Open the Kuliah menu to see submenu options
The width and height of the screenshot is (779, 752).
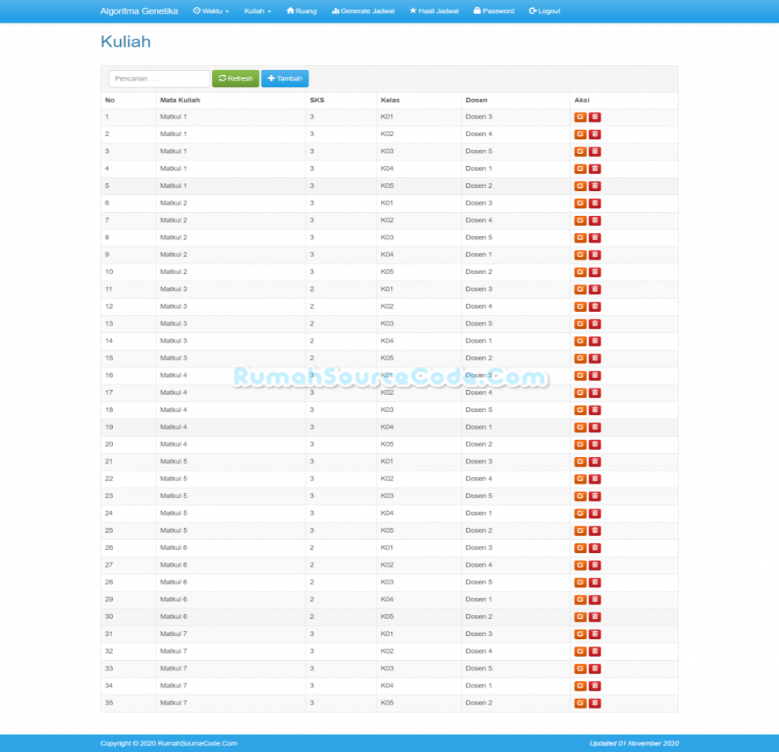click(256, 10)
